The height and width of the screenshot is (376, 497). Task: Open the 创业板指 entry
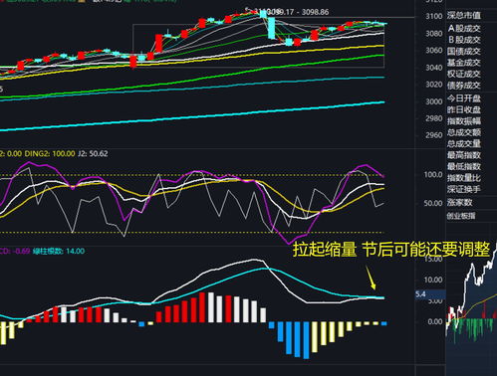point(461,216)
